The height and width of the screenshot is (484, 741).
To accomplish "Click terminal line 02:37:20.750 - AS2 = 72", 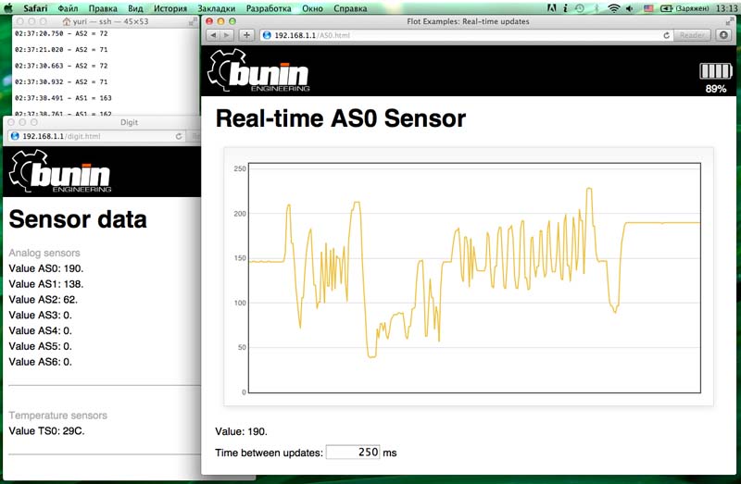I will pyautogui.click(x=61, y=33).
